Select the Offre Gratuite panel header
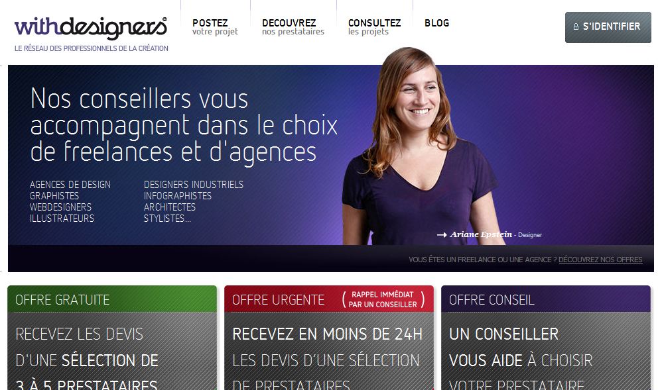660x390 pixels. 112,299
